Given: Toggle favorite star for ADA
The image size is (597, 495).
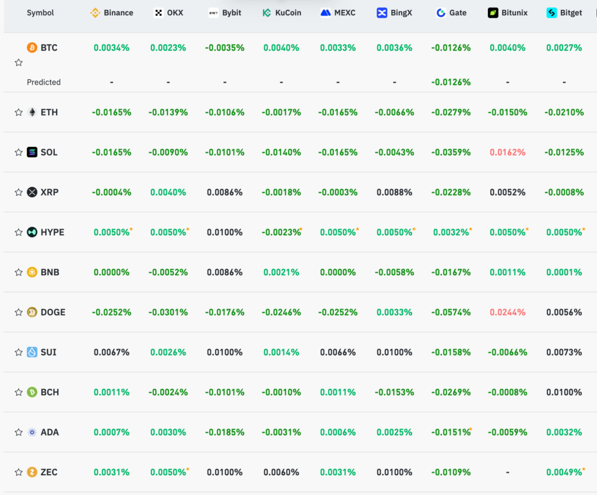Looking at the screenshot, I should point(19,432).
